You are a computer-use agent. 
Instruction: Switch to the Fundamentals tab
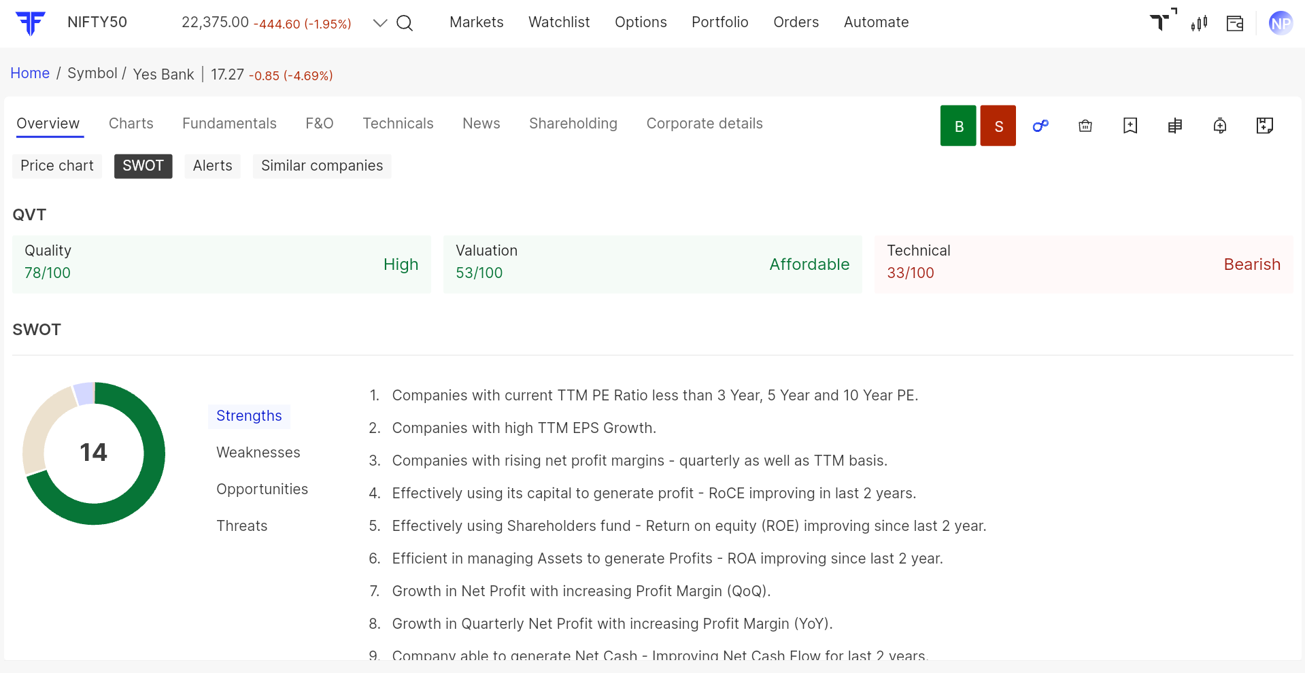[229, 124]
